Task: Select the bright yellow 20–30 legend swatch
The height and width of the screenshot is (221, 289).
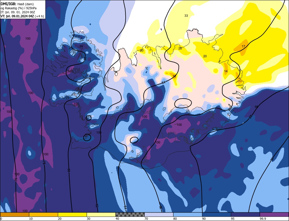Action: 72,215
